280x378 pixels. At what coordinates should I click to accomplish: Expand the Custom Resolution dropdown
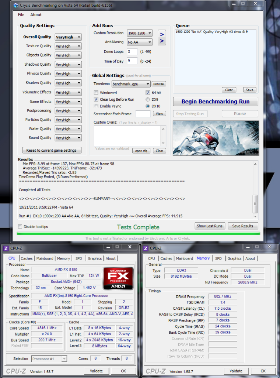[140, 33]
